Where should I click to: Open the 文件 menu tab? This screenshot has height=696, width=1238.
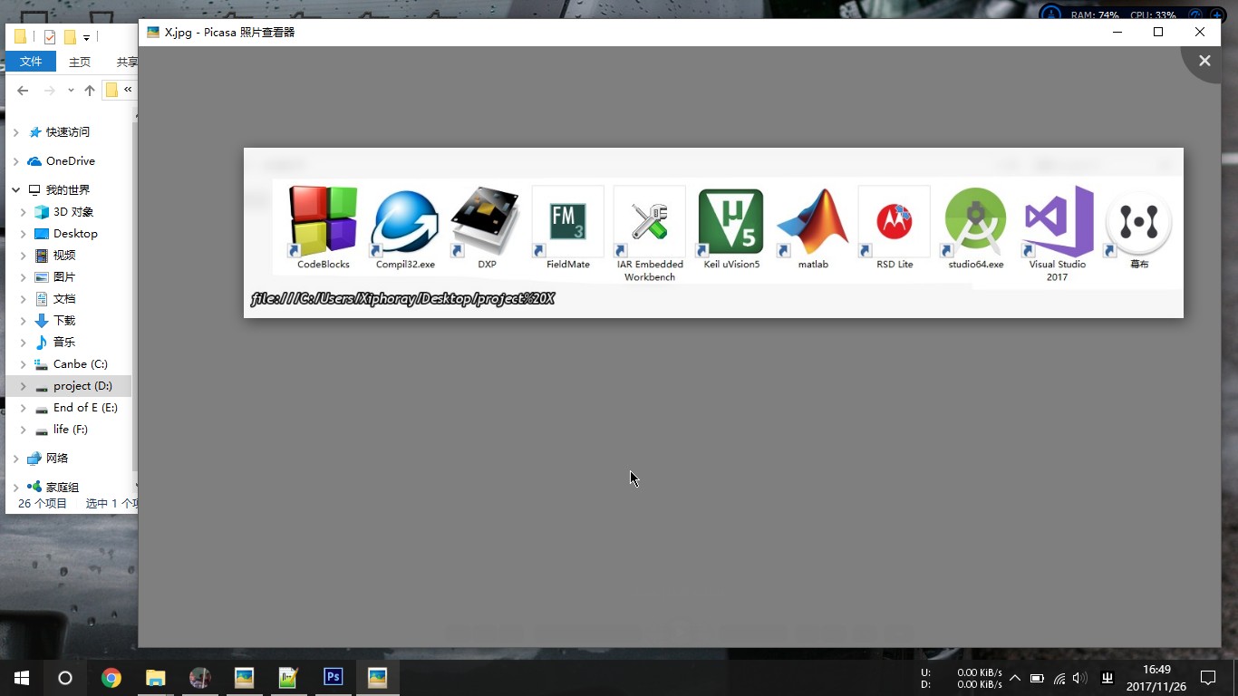tap(31, 62)
